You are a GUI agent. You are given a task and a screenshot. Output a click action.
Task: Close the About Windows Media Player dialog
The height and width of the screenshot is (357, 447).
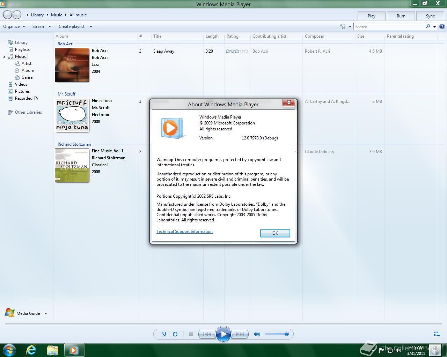289,102
